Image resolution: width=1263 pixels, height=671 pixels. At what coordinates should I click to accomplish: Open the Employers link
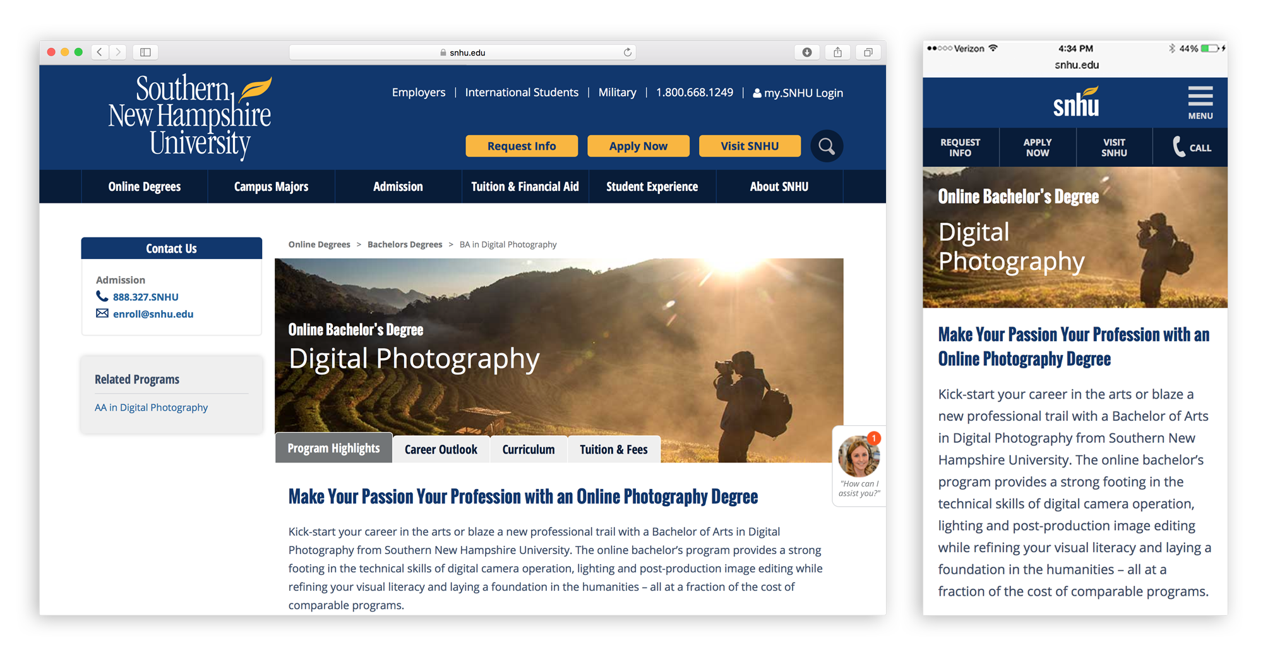click(x=419, y=92)
